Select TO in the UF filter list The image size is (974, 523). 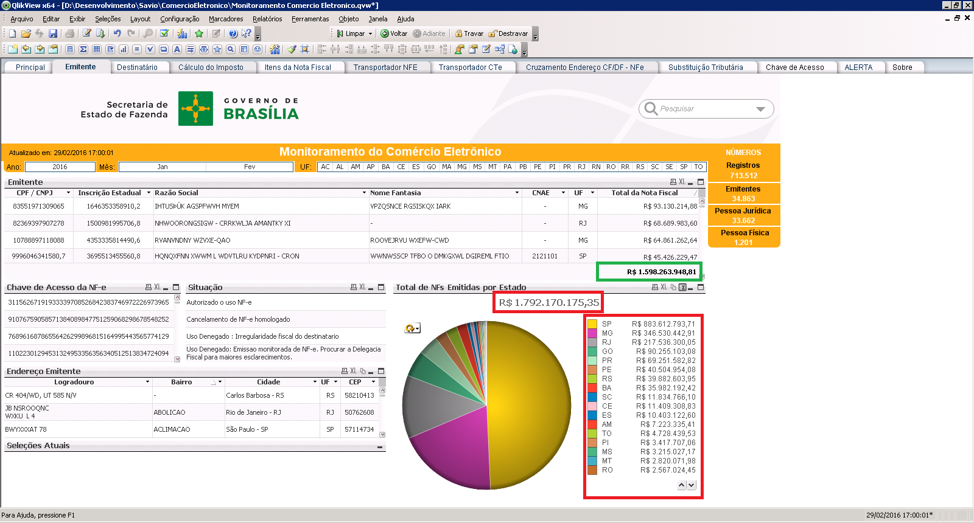(x=698, y=167)
